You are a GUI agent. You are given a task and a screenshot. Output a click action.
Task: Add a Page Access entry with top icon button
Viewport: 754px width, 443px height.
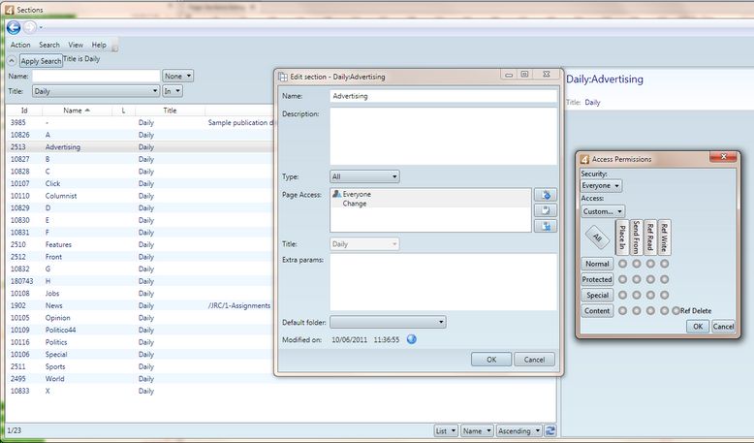click(x=546, y=195)
